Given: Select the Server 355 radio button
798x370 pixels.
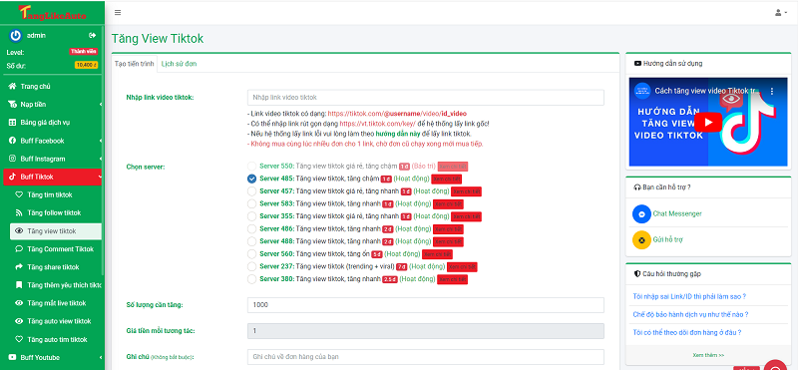Looking at the screenshot, I should coord(252,216).
